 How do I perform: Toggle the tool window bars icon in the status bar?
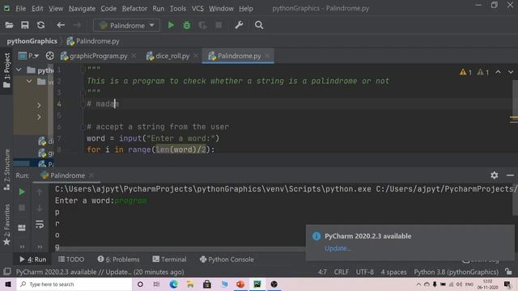coord(7,272)
